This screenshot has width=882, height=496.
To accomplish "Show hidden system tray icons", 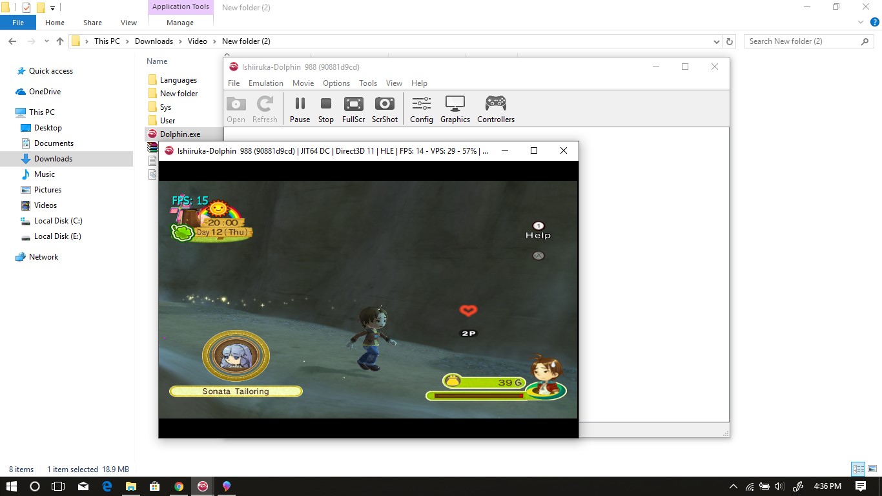I will (733, 486).
